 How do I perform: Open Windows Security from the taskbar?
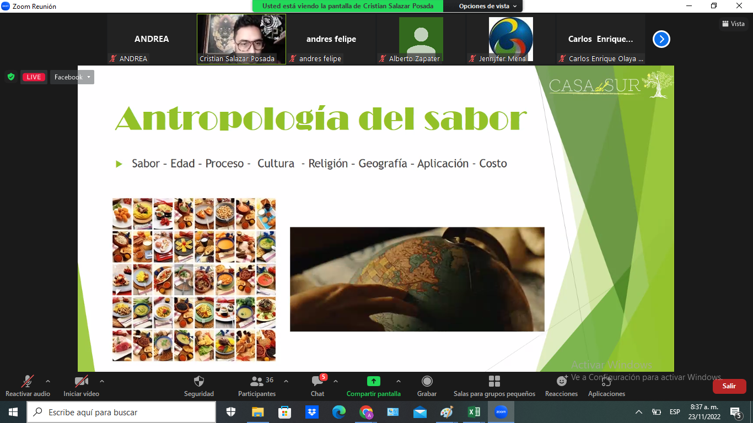click(231, 412)
